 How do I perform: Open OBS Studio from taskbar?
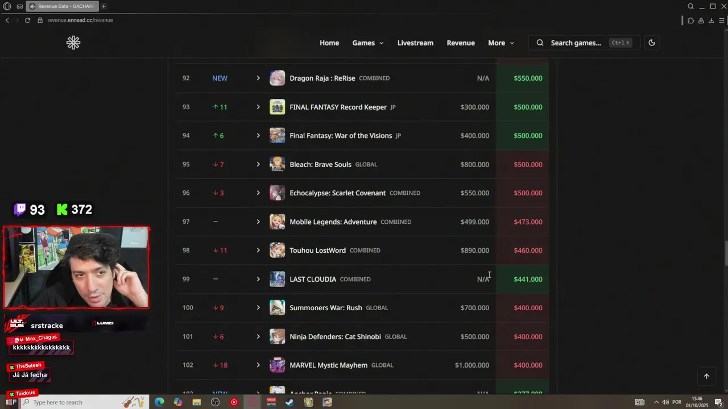click(215, 402)
